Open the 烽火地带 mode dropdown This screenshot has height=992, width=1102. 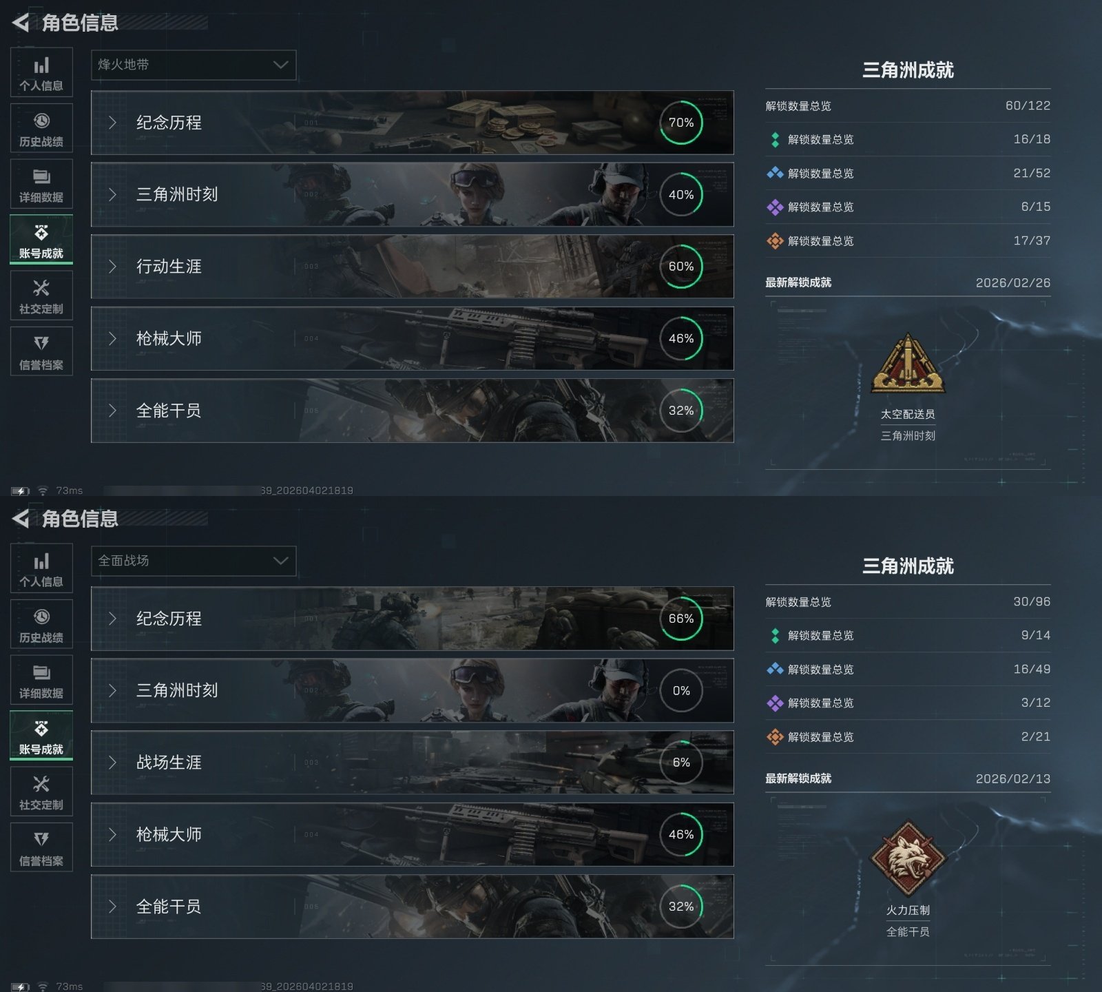click(x=194, y=65)
